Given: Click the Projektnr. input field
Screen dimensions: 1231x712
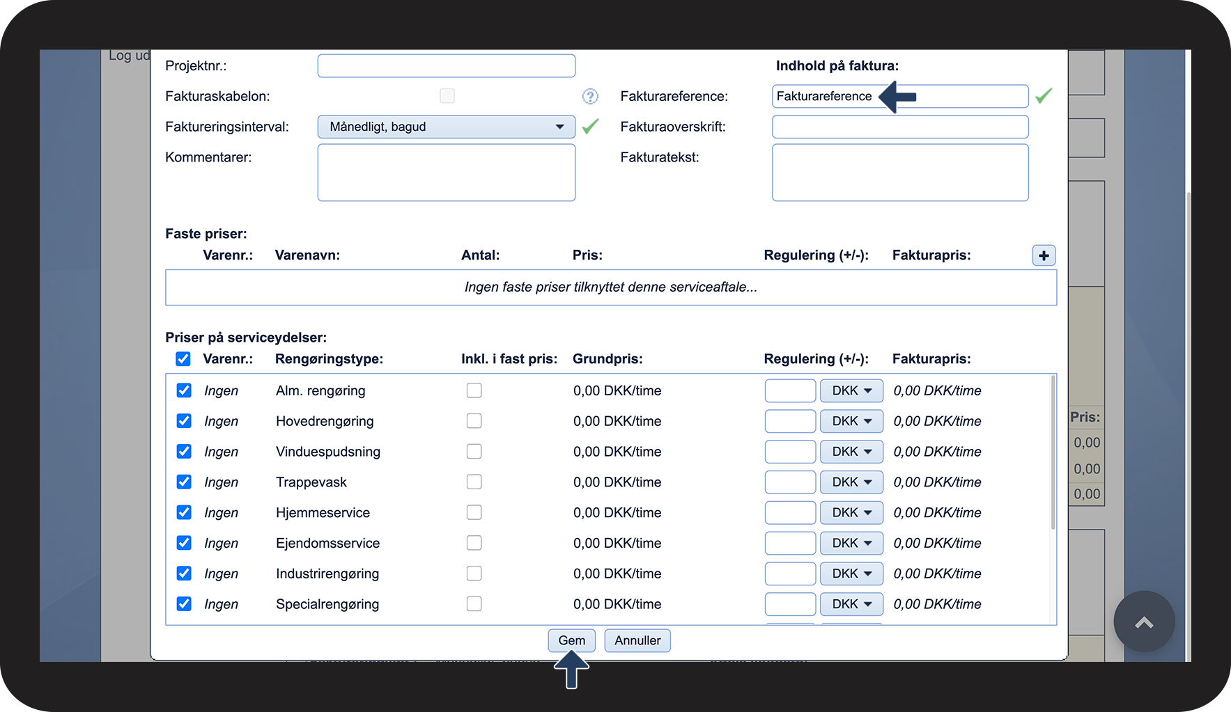Looking at the screenshot, I should tap(446, 65).
